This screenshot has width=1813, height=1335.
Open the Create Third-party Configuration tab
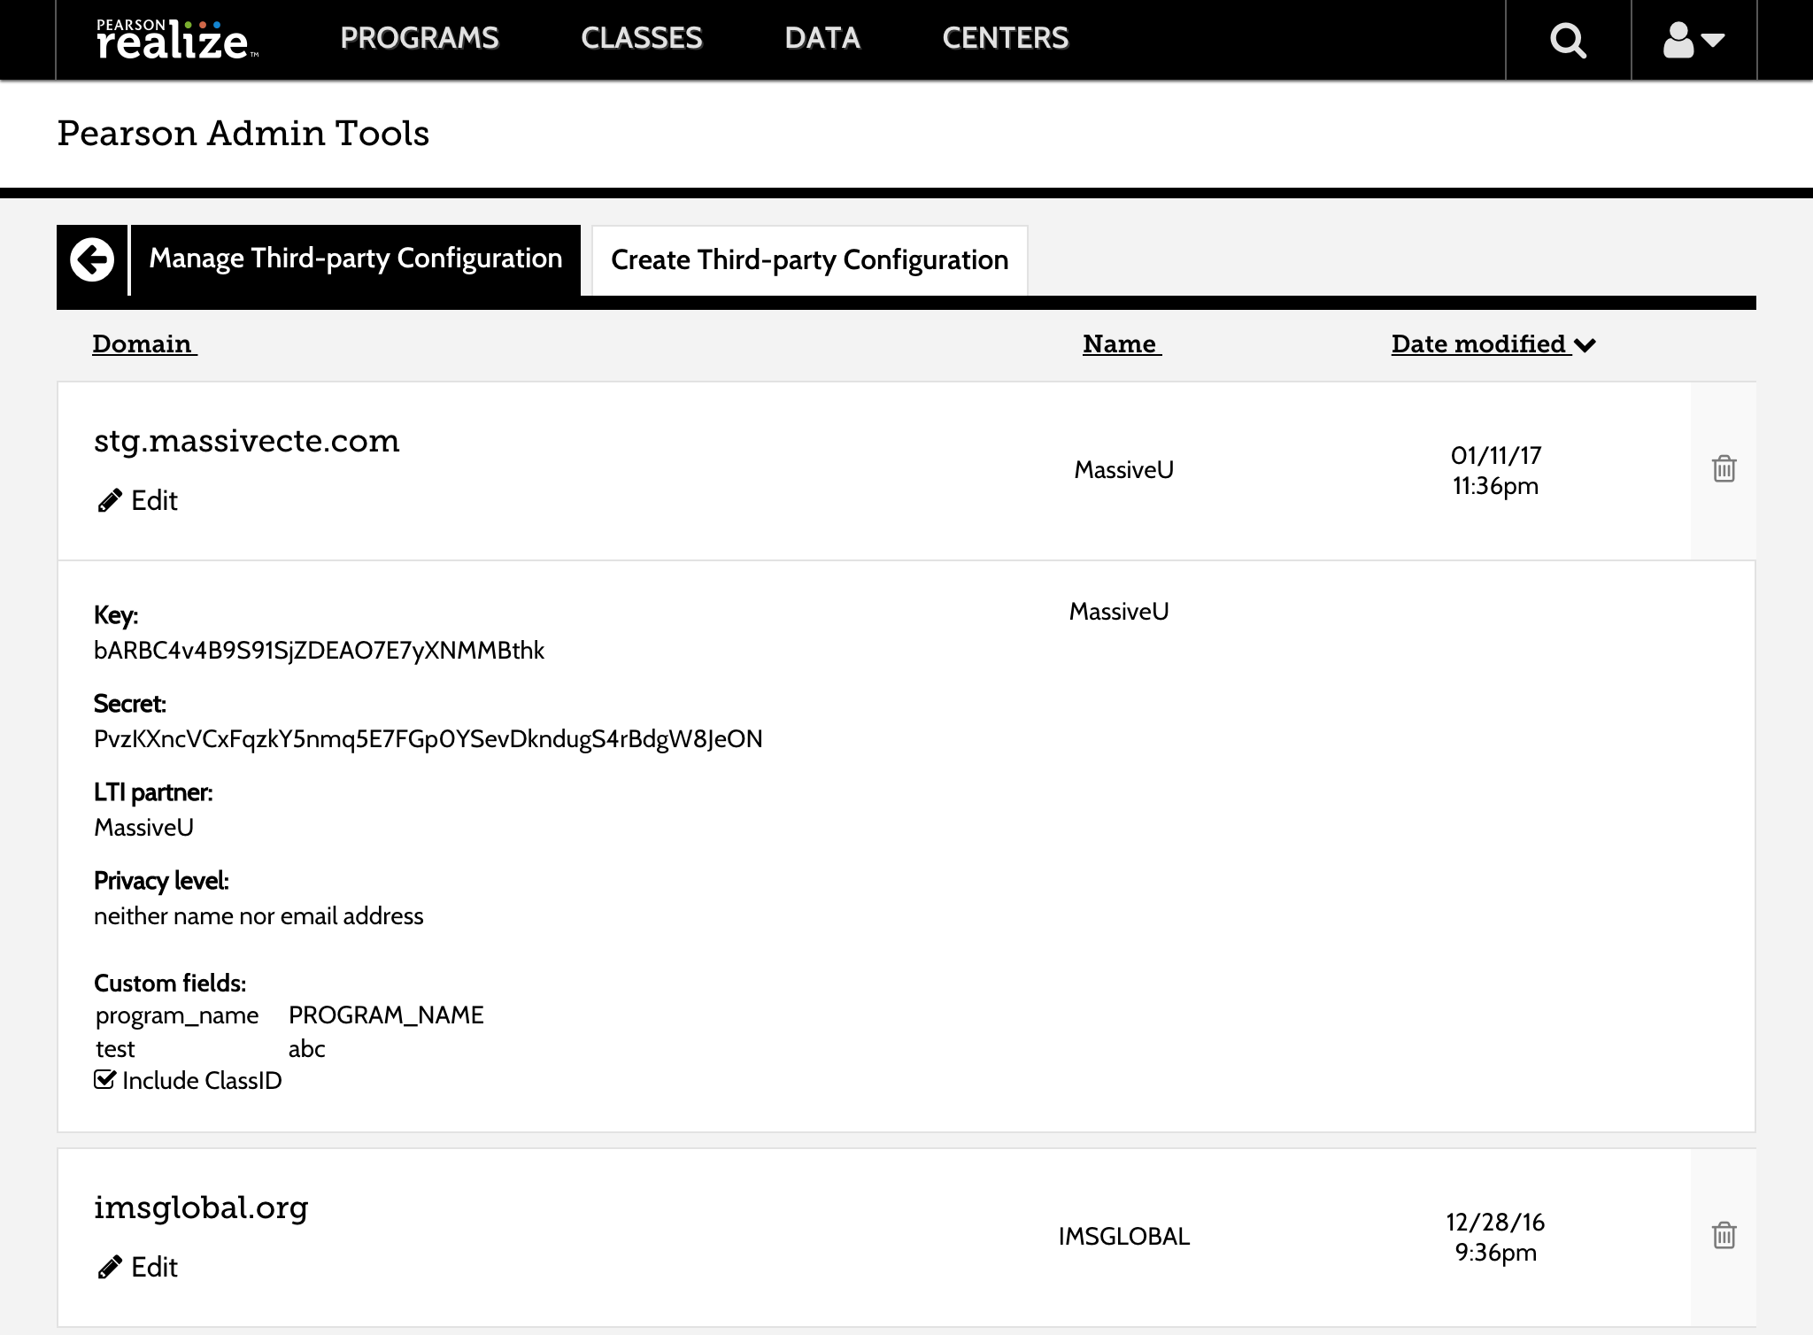pos(809,260)
